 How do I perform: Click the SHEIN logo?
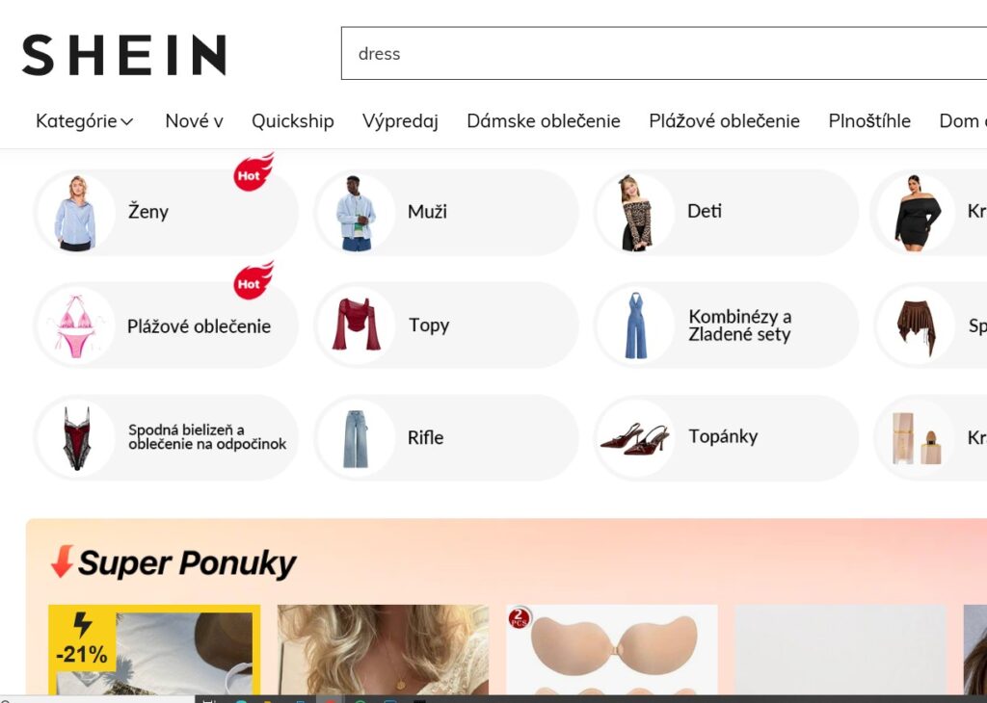124,55
